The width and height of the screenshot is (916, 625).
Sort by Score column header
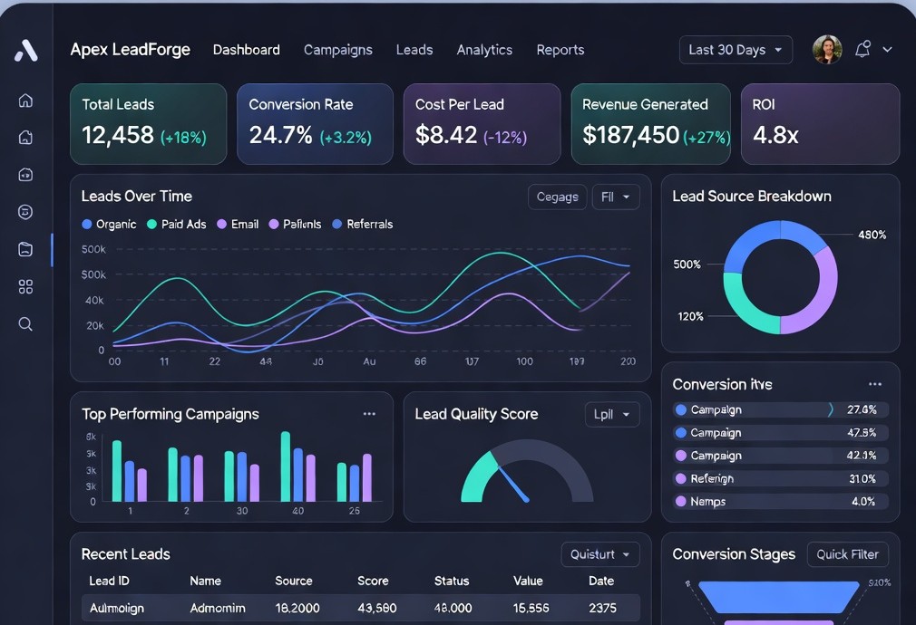[373, 581]
